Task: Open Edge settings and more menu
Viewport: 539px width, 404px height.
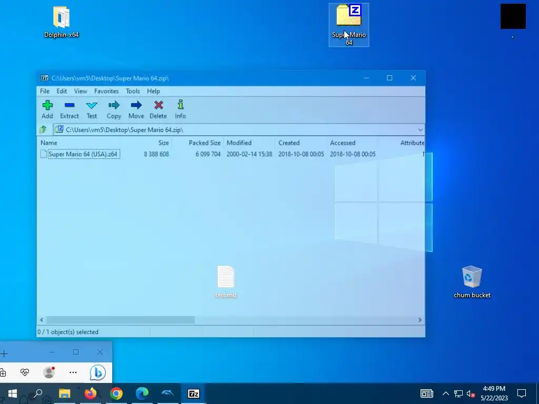Action: [x=73, y=372]
